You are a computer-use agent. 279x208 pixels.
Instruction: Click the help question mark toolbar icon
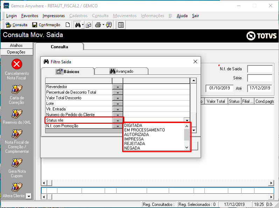[109, 25]
